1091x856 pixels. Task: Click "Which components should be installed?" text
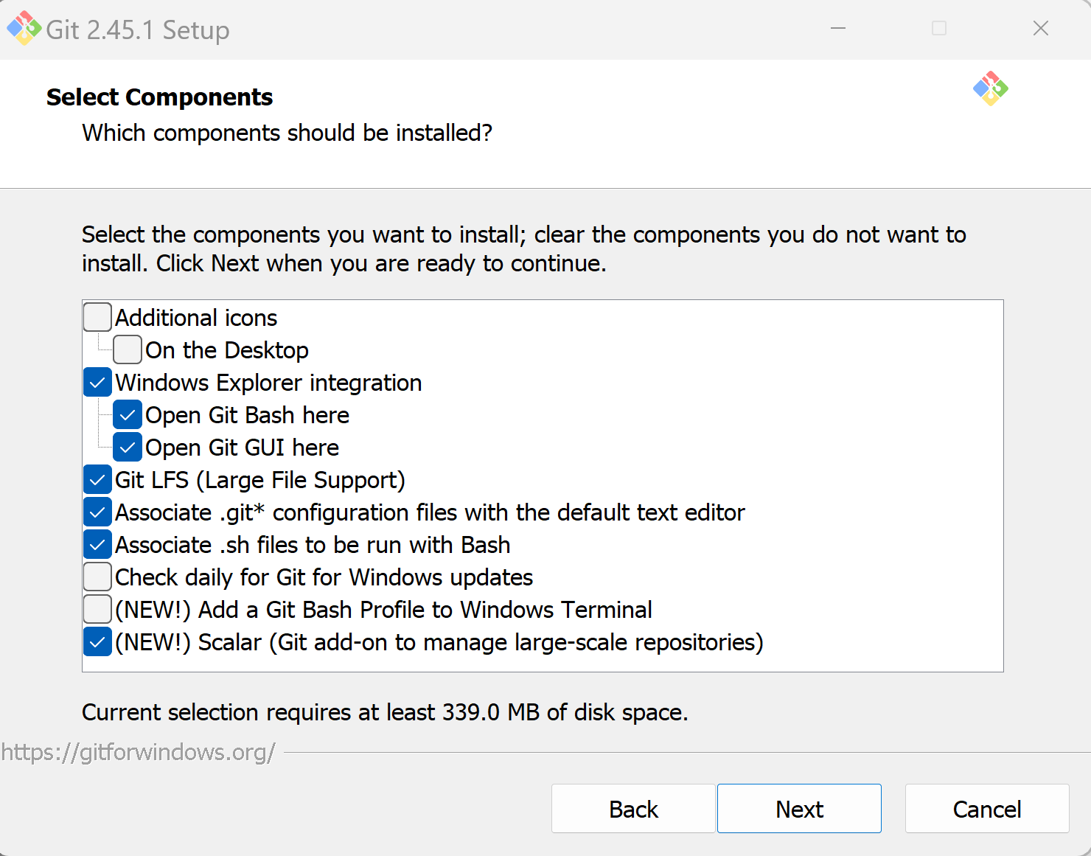click(x=287, y=133)
